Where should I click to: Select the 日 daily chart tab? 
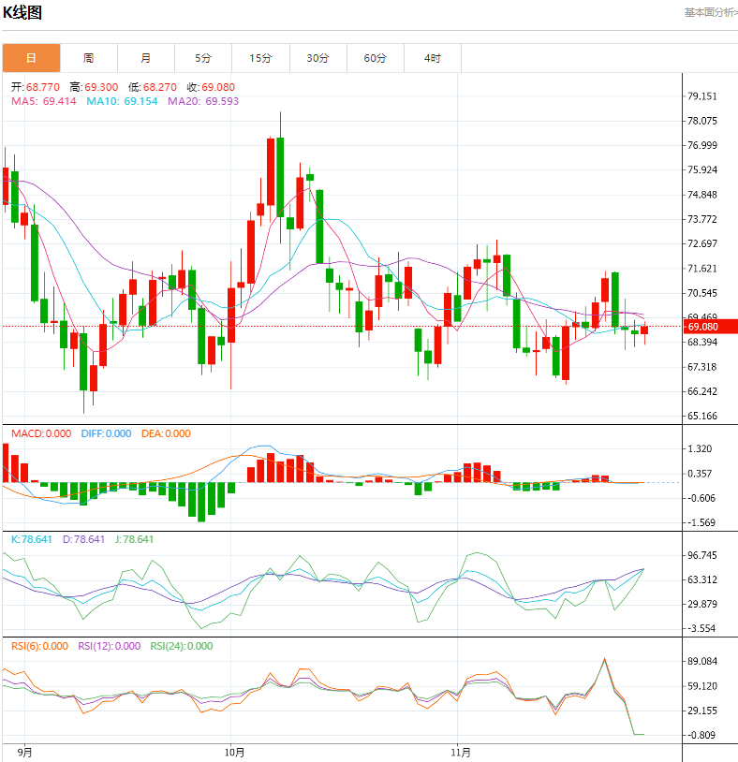point(31,58)
